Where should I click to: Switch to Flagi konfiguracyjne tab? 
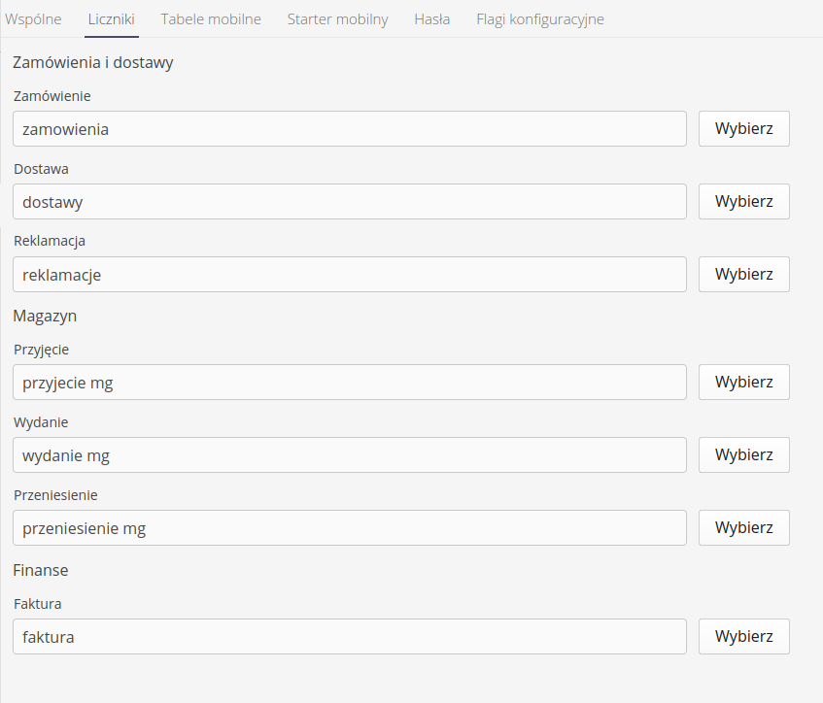pos(539,19)
